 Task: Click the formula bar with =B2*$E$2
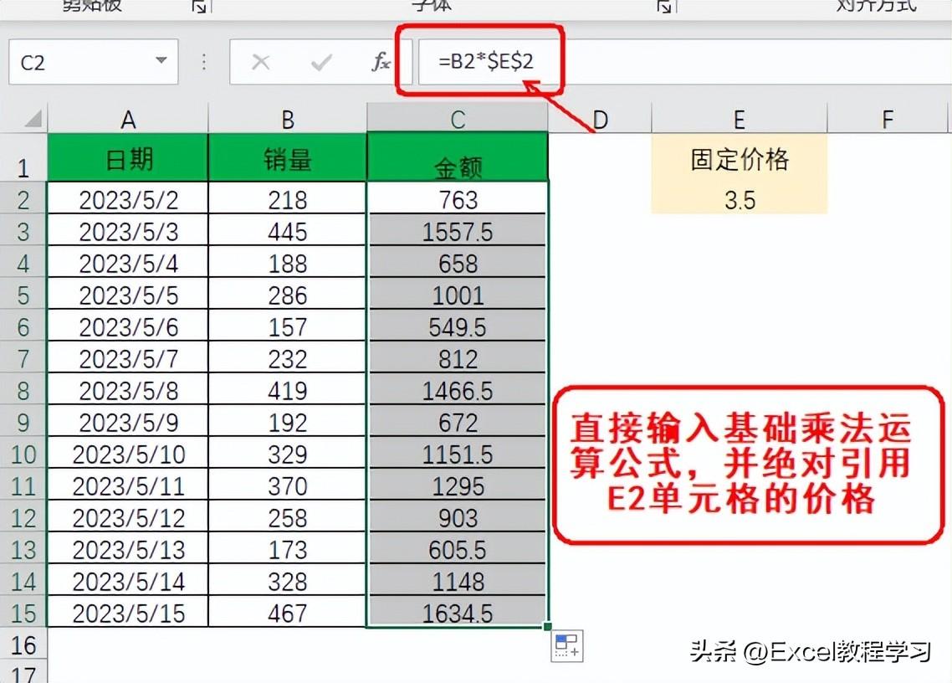point(685,62)
